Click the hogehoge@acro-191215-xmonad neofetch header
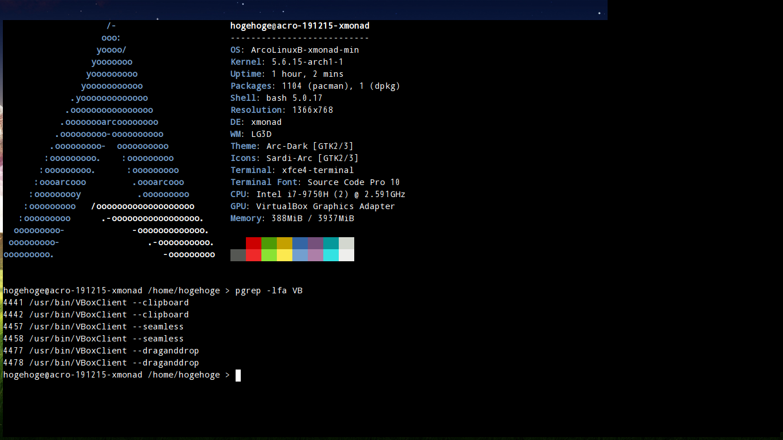Screen dimensions: 783x440 pos(299,26)
